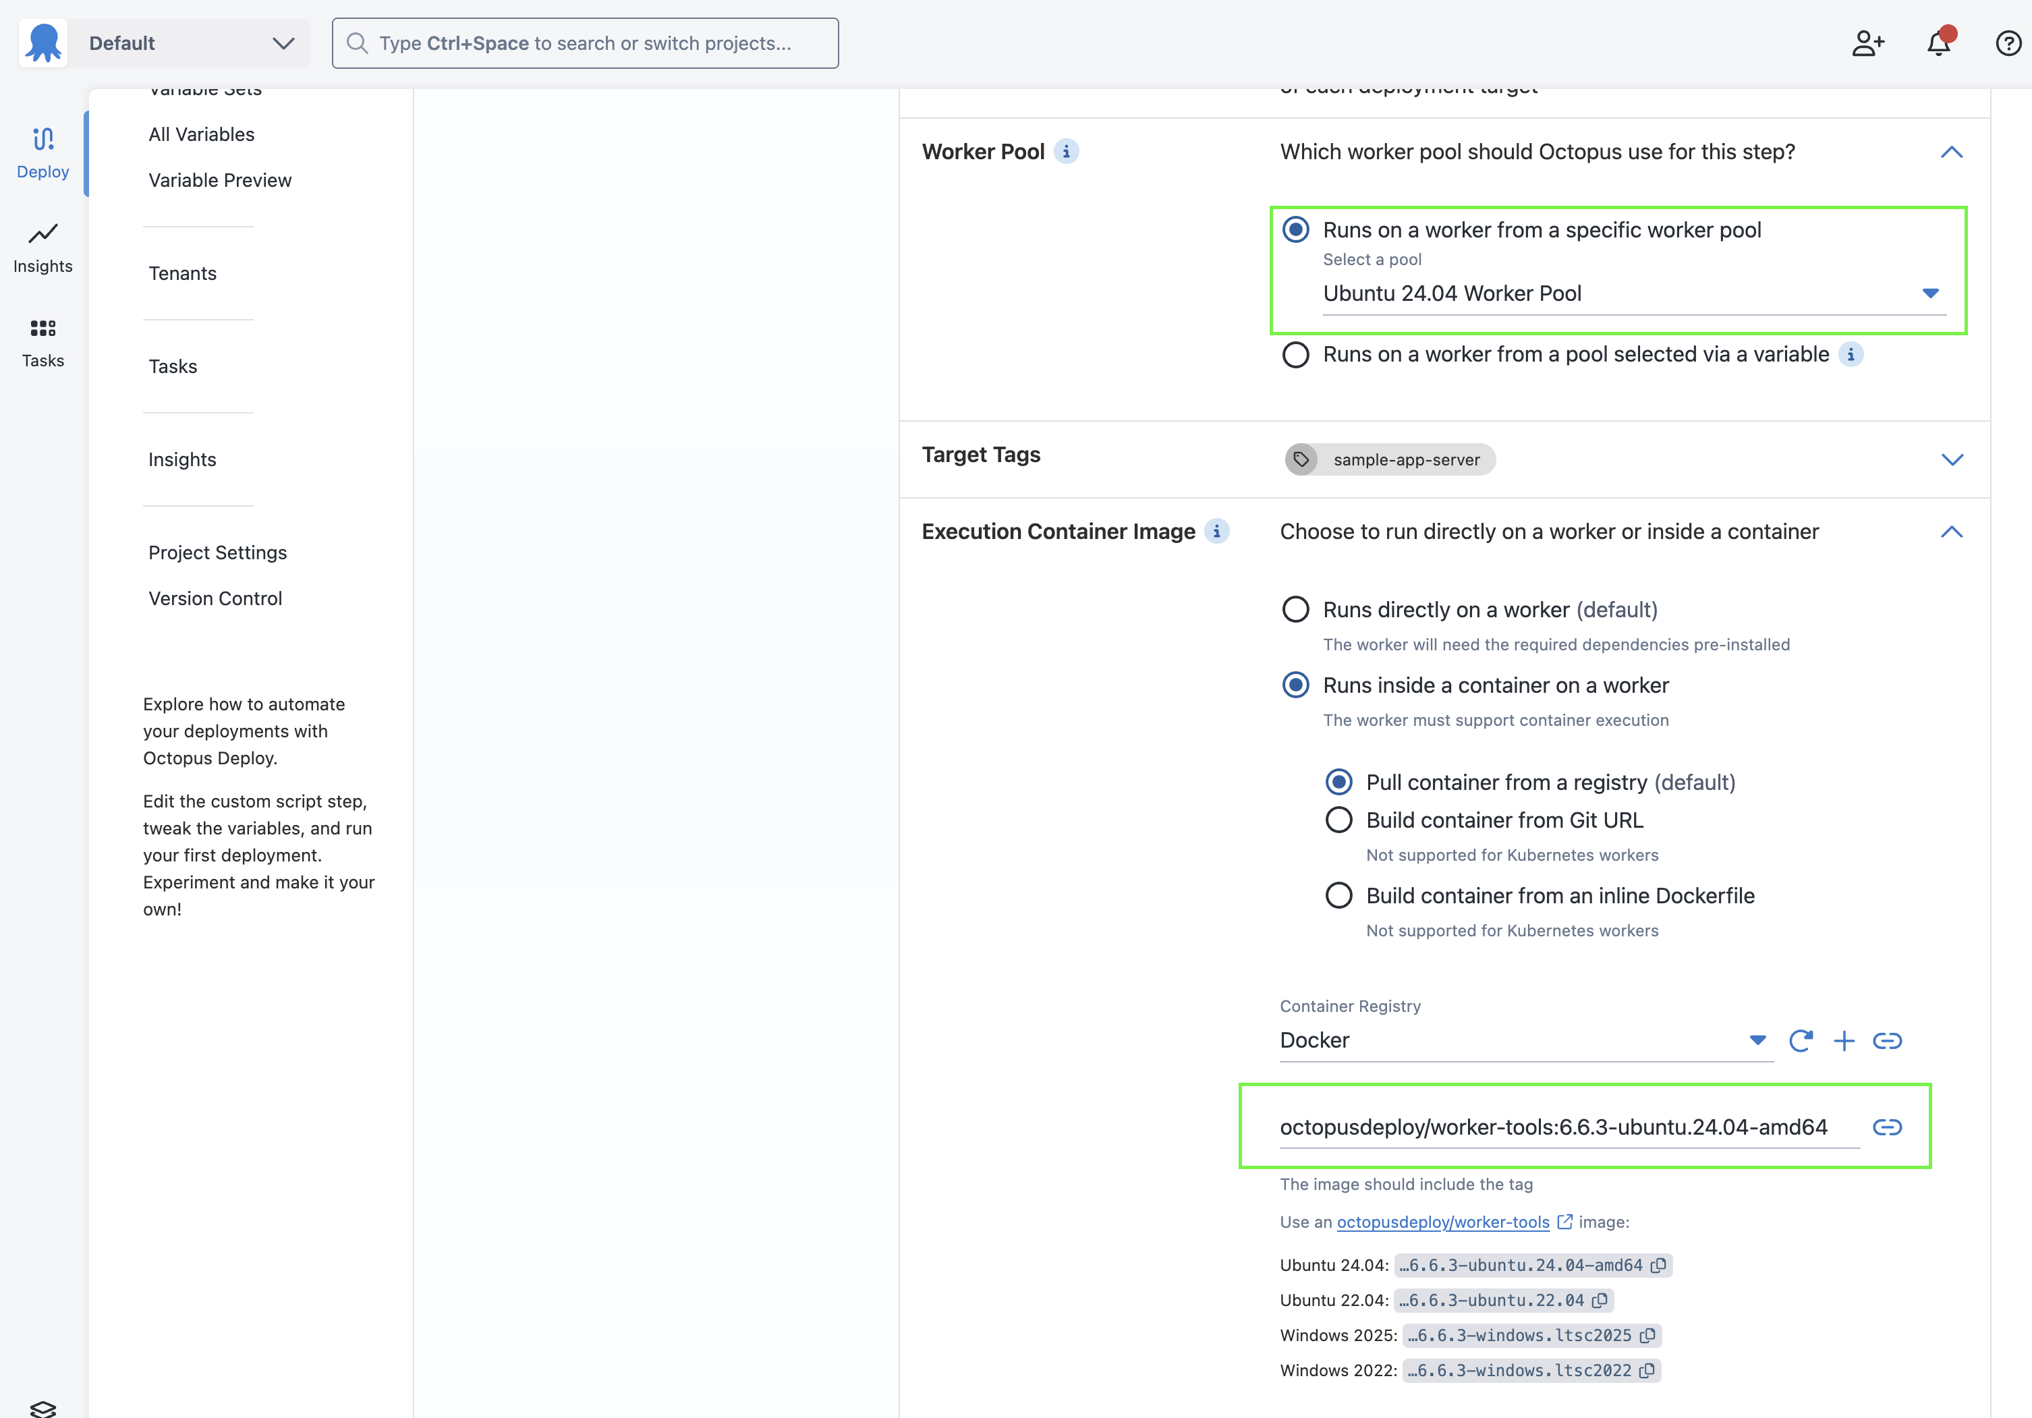This screenshot has height=1418, width=2032.
Task: Copy the Windows 2022 image tag
Action: tap(1646, 1370)
